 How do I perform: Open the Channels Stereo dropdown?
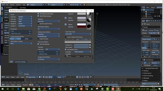pyautogui.click(x=25, y=19)
